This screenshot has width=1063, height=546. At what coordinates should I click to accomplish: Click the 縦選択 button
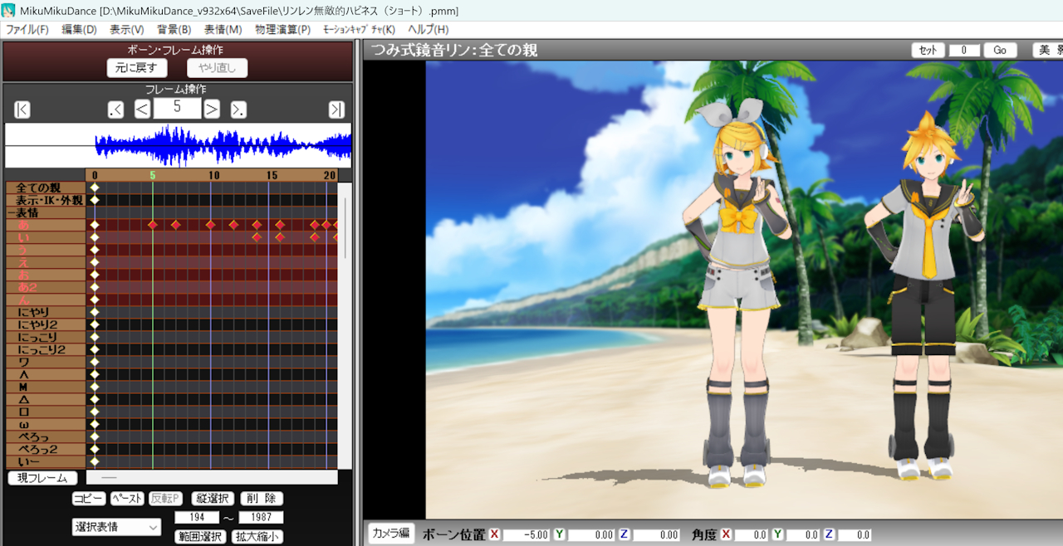click(213, 499)
